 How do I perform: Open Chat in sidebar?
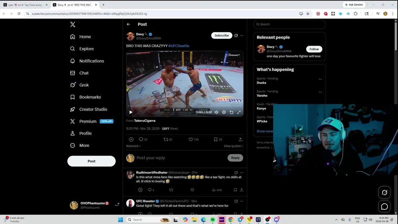79,73
